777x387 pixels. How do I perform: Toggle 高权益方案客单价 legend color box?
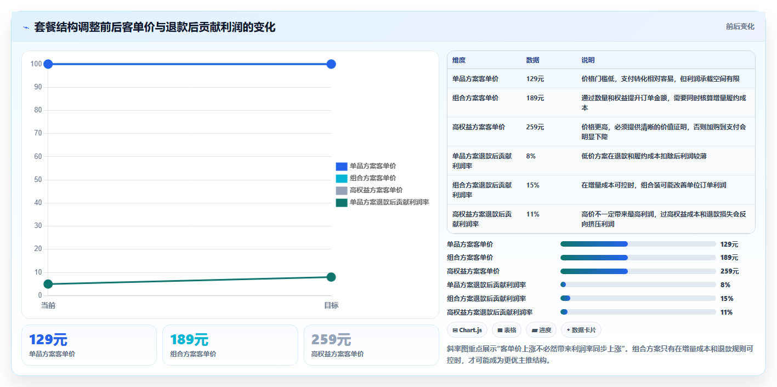tap(342, 190)
